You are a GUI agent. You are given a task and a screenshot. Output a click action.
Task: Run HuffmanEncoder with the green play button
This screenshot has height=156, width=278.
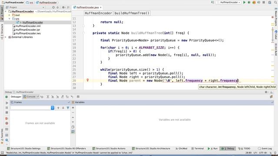(244, 3)
